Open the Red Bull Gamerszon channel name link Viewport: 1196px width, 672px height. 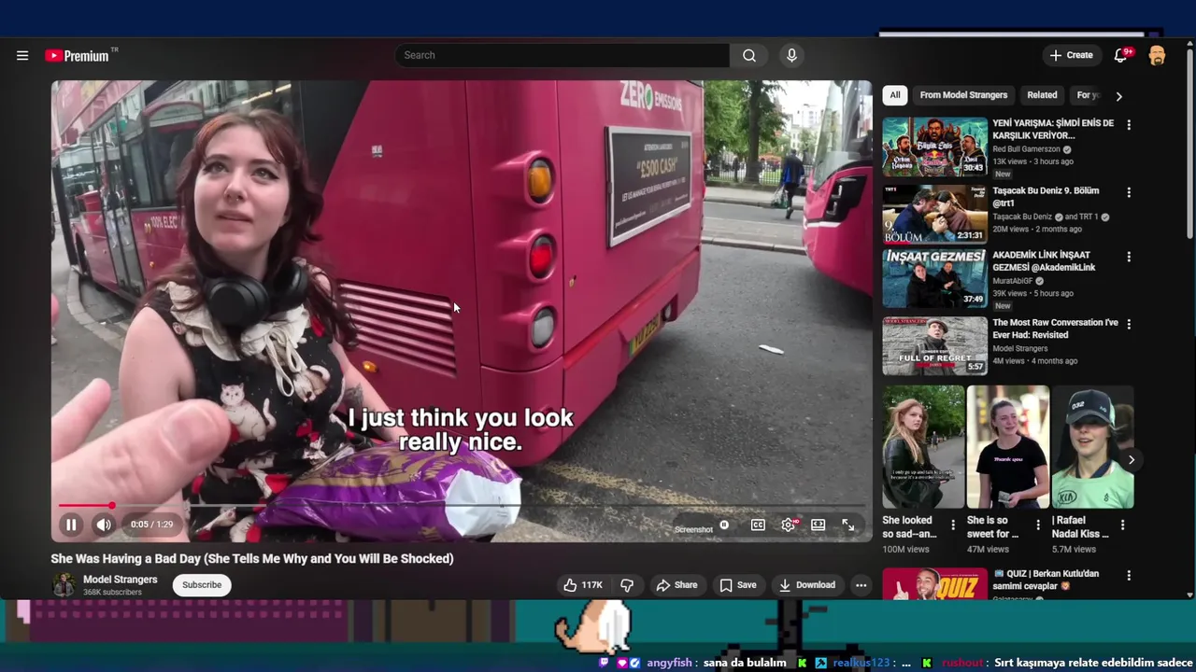[1026, 149]
